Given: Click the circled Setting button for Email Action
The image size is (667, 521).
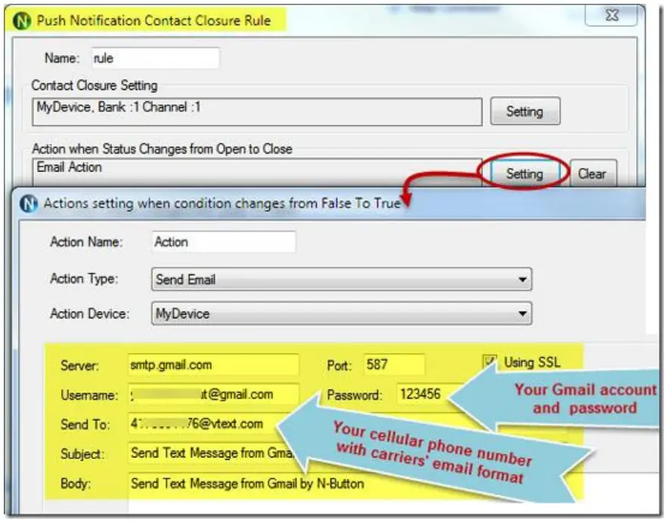Looking at the screenshot, I should coord(526,173).
